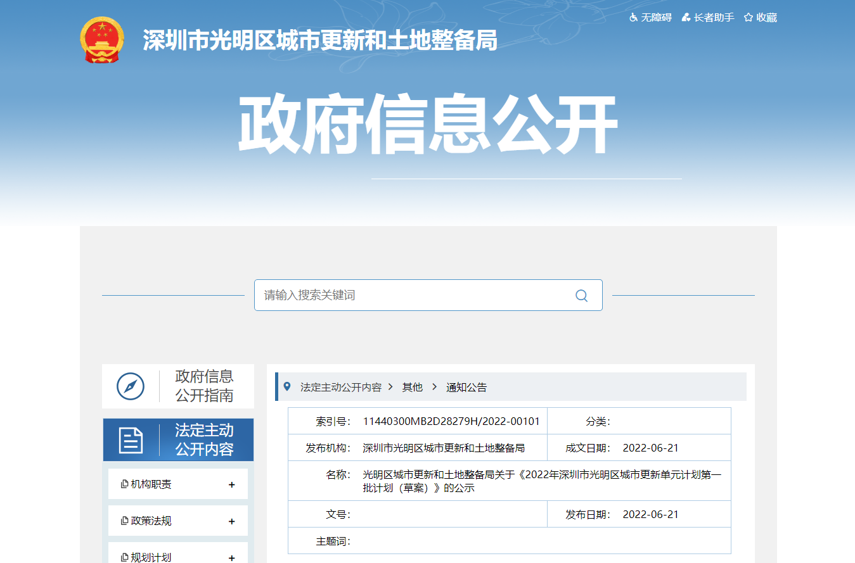
Task: Select 规划计划 in the sidebar
Action: (151, 557)
